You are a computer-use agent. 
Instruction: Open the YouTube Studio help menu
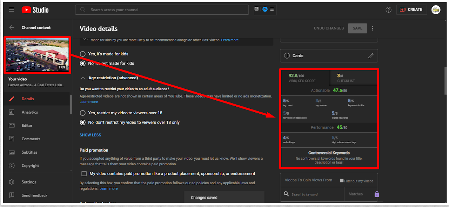click(x=388, y=9)
